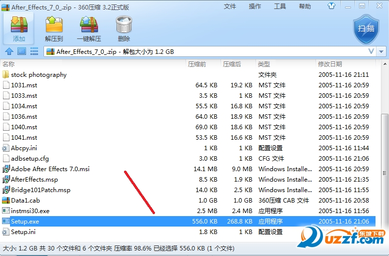Go up one level with blue arrow
This screenshot has width=389, height=256.
9,51
